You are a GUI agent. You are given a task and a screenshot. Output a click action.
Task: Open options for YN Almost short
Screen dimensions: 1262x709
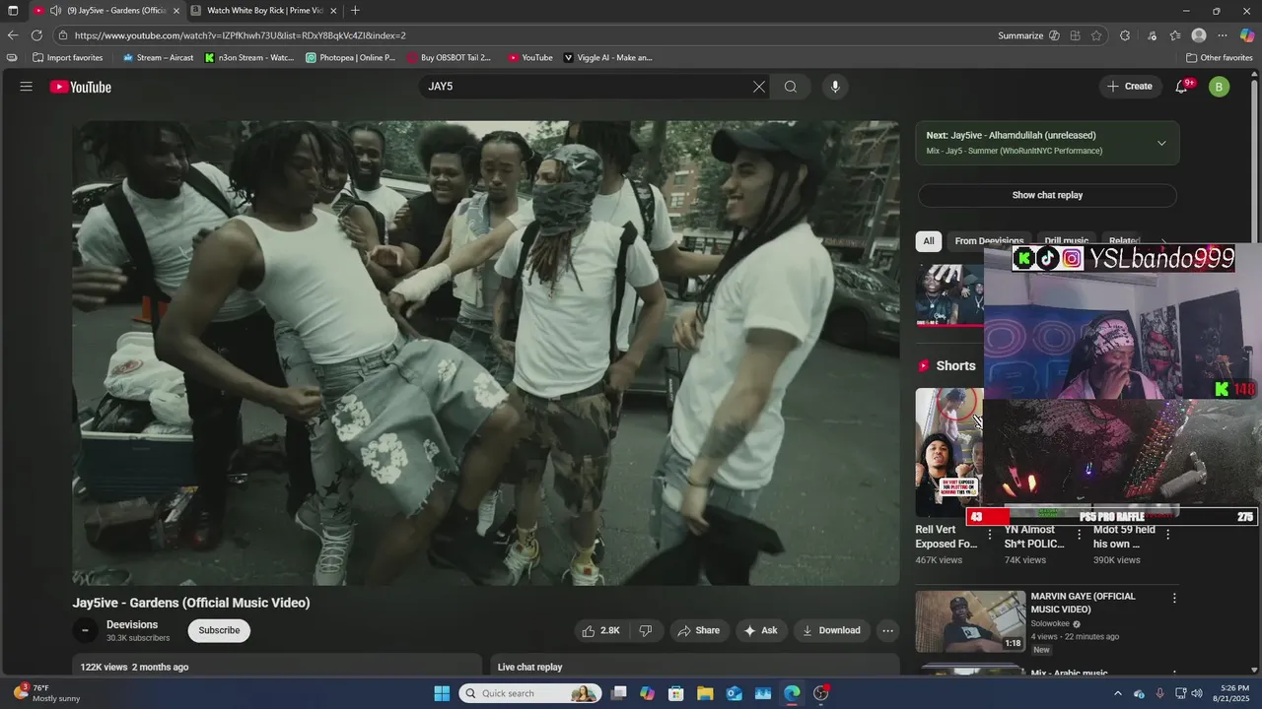pos(1079,535)
